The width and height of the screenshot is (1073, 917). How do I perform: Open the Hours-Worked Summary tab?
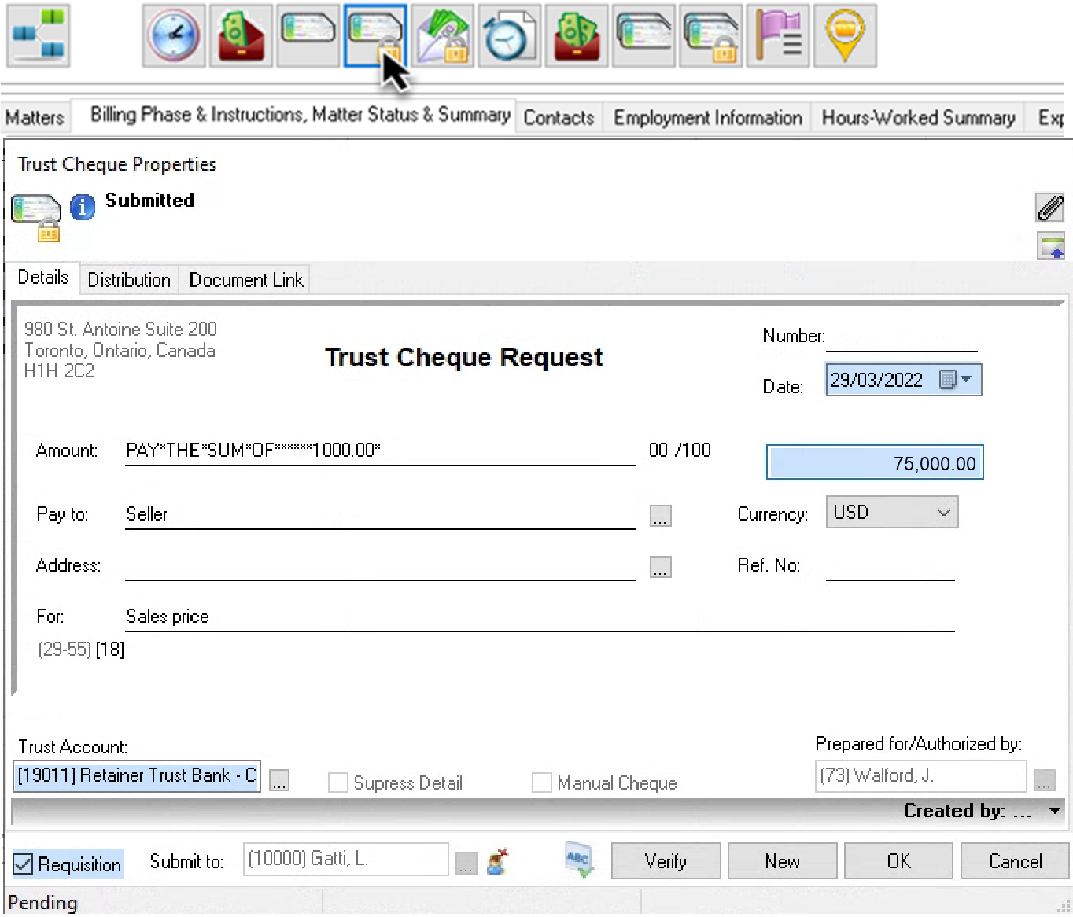918,118
